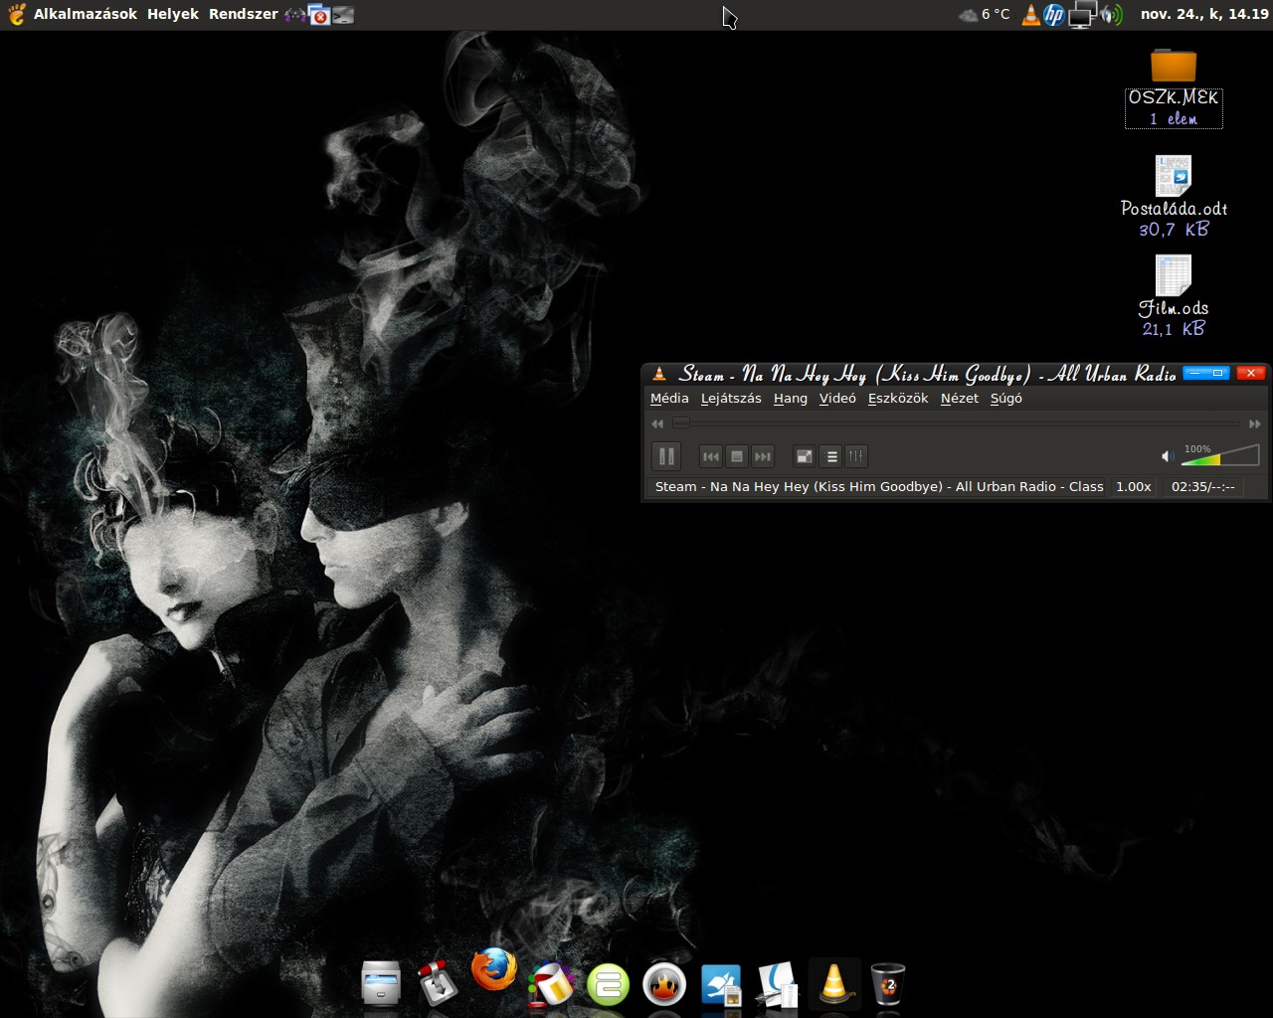This screenshot has height=1018, width=1273.
Task: Launch the green circle dock app
Action: coord(609,985)
